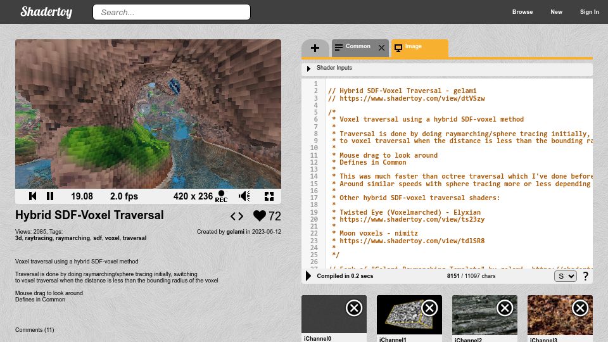Open the raytracing tag
This screenshot has width=608, height=342.
point(39,238)
